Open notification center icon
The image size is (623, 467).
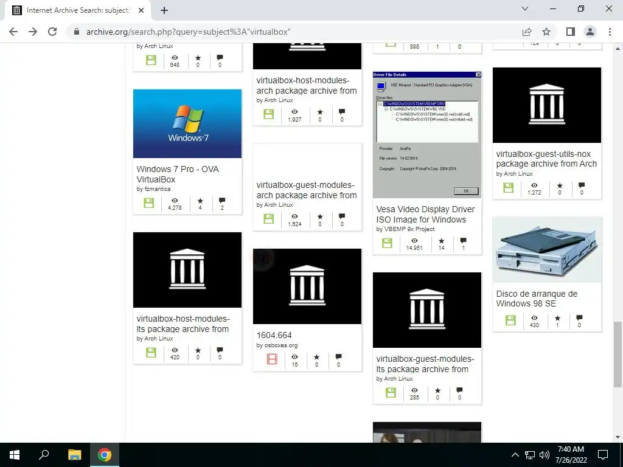click(x=603, y=455)
